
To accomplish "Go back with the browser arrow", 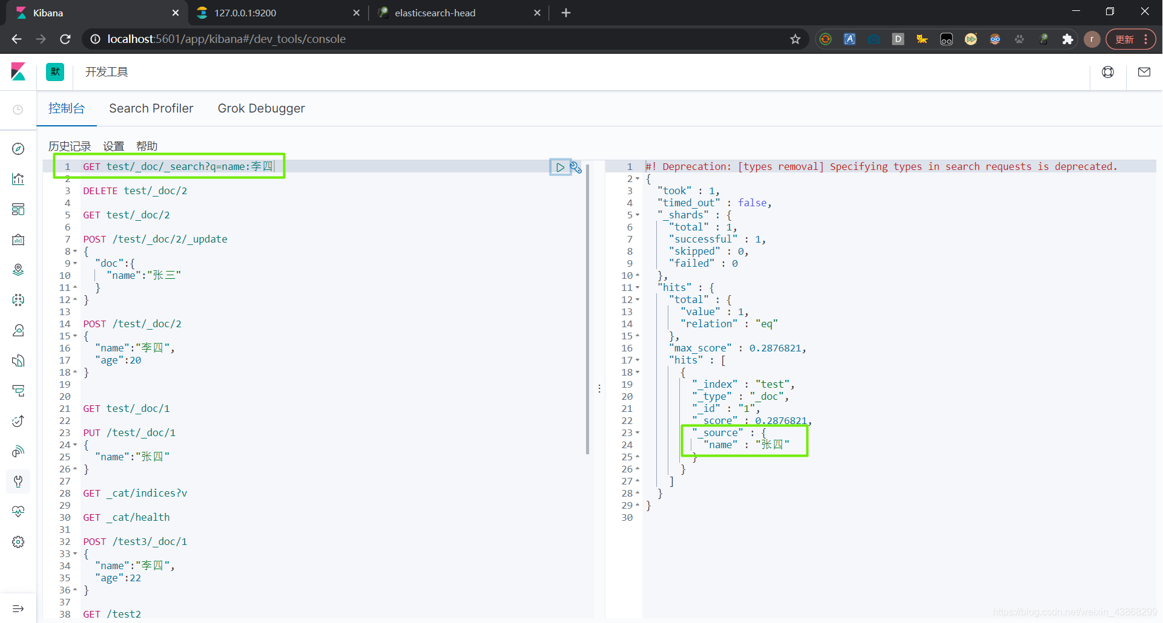I will 16,39.
